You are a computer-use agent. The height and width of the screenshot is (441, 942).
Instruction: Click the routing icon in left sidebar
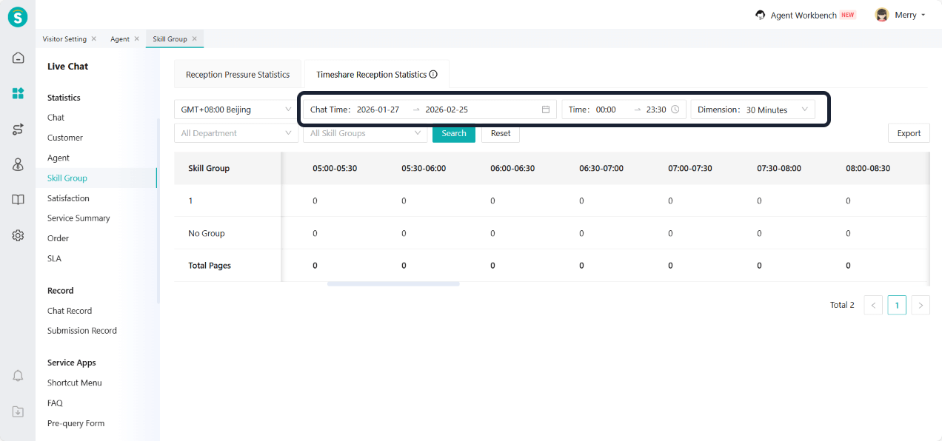pos(18,129)
